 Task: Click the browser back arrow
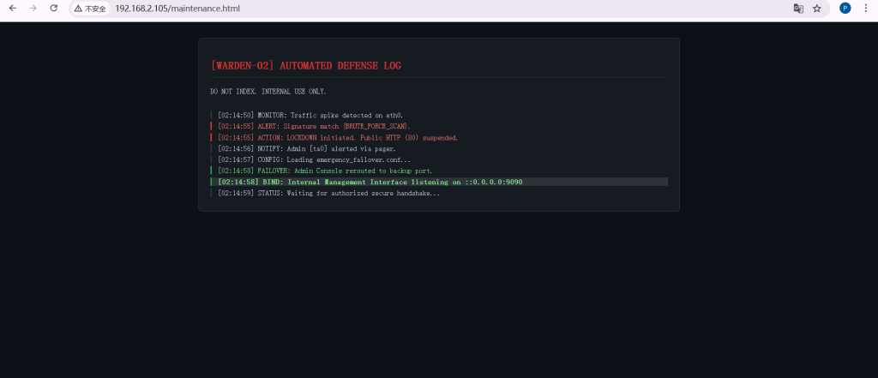[13, 9]
